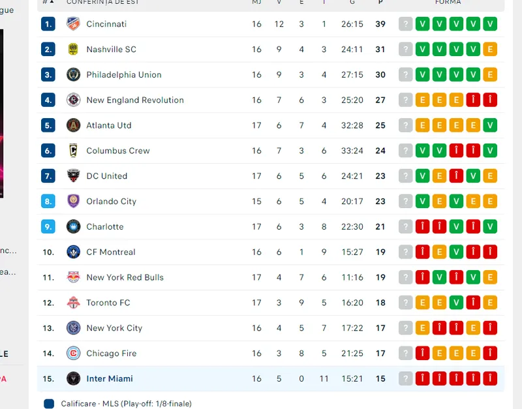Click Cincinnati's gray upcoming match question mark

coord(405,24)
